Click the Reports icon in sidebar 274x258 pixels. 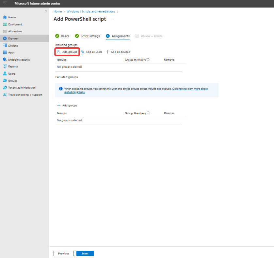[x=5, y=66]
